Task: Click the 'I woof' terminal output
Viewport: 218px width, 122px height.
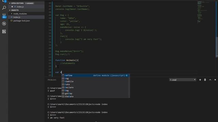Action: click(51, 91)
